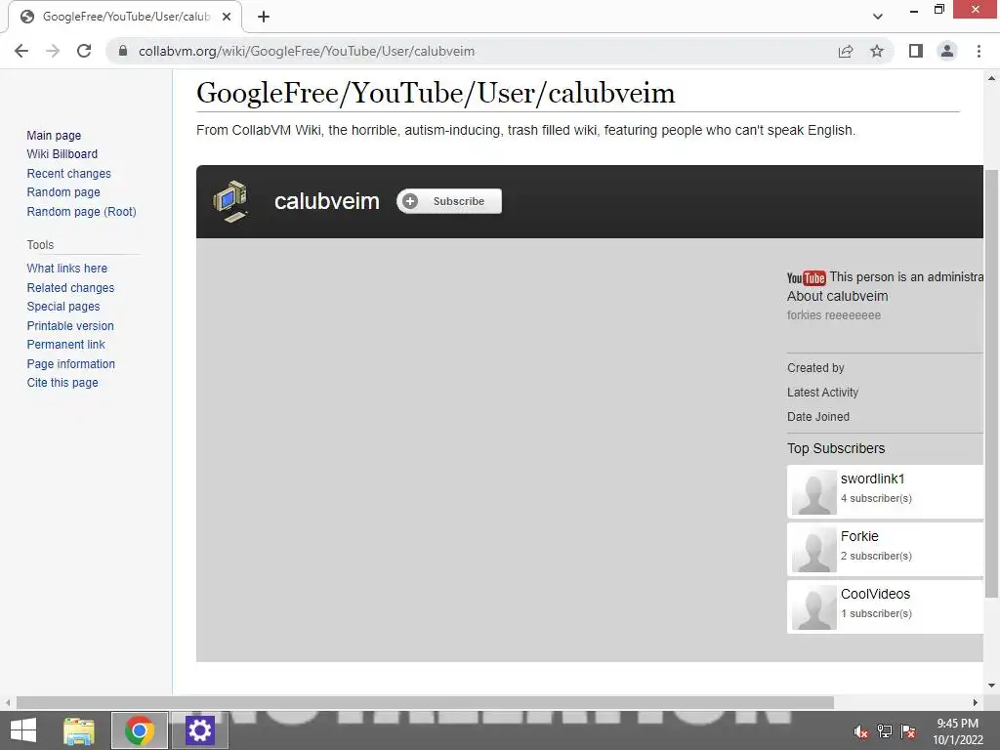Go back to the previous page
The image size is (1000, 750).
point(21,51)
